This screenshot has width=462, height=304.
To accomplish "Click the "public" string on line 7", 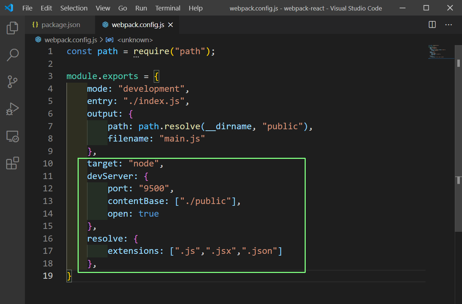I will pyautogui.click(x=283, y=126).
